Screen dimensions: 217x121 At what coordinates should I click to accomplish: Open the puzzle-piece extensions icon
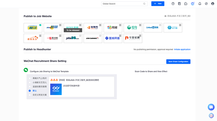pos(186,4)
